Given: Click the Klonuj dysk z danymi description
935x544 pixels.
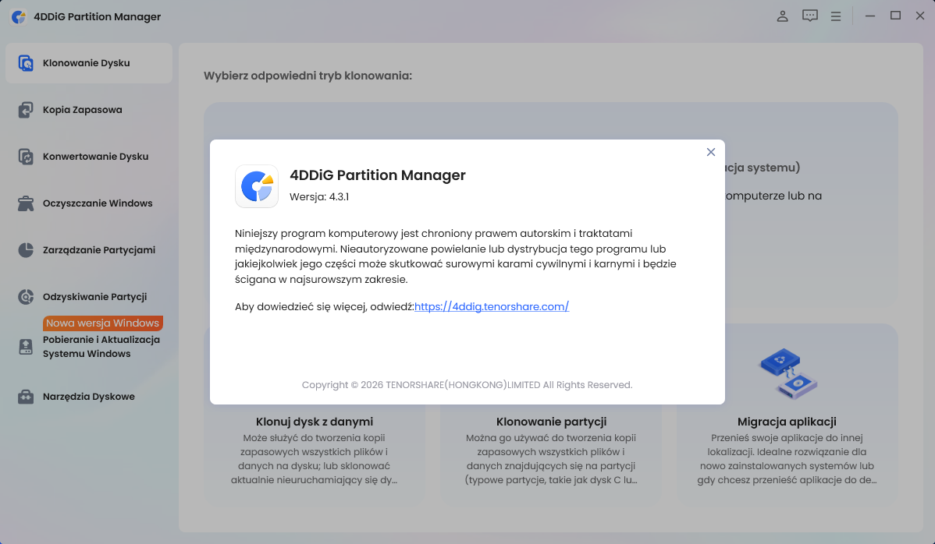Looking at the screenshot, I should (315, 459).
